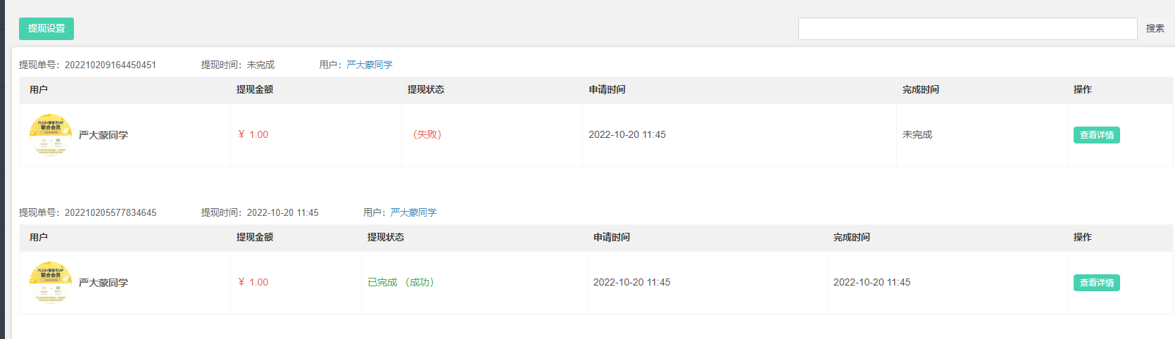Image resolution: width=1175 pixels, height=339 pixels.
Task: Open user link 严大蒙同学 for order 202210209164450451
Action: [x=370, y=65]
